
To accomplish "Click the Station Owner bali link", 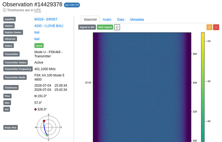I will (x=37, y=32).
